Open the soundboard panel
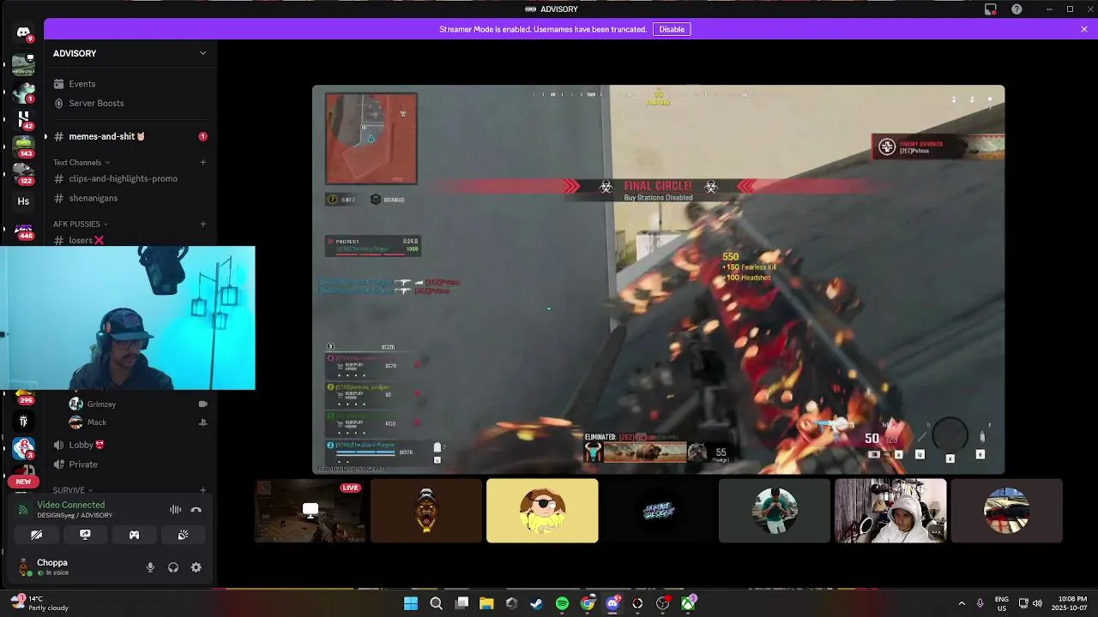The height and width of the screenshot is (617, 1098). (x=183, y=535)
